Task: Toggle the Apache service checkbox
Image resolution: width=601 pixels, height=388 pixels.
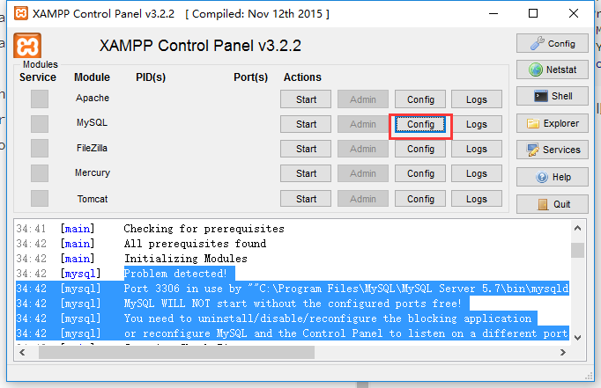Action: click(40, 99)
